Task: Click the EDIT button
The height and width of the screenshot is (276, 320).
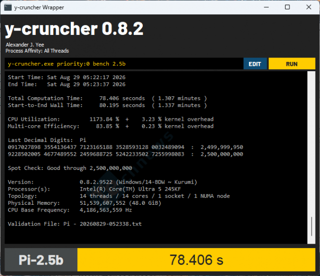Action: 255,64
